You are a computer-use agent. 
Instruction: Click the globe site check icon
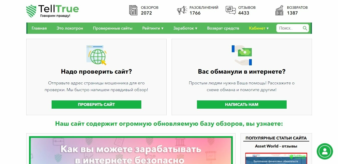(x=97, y=55)
